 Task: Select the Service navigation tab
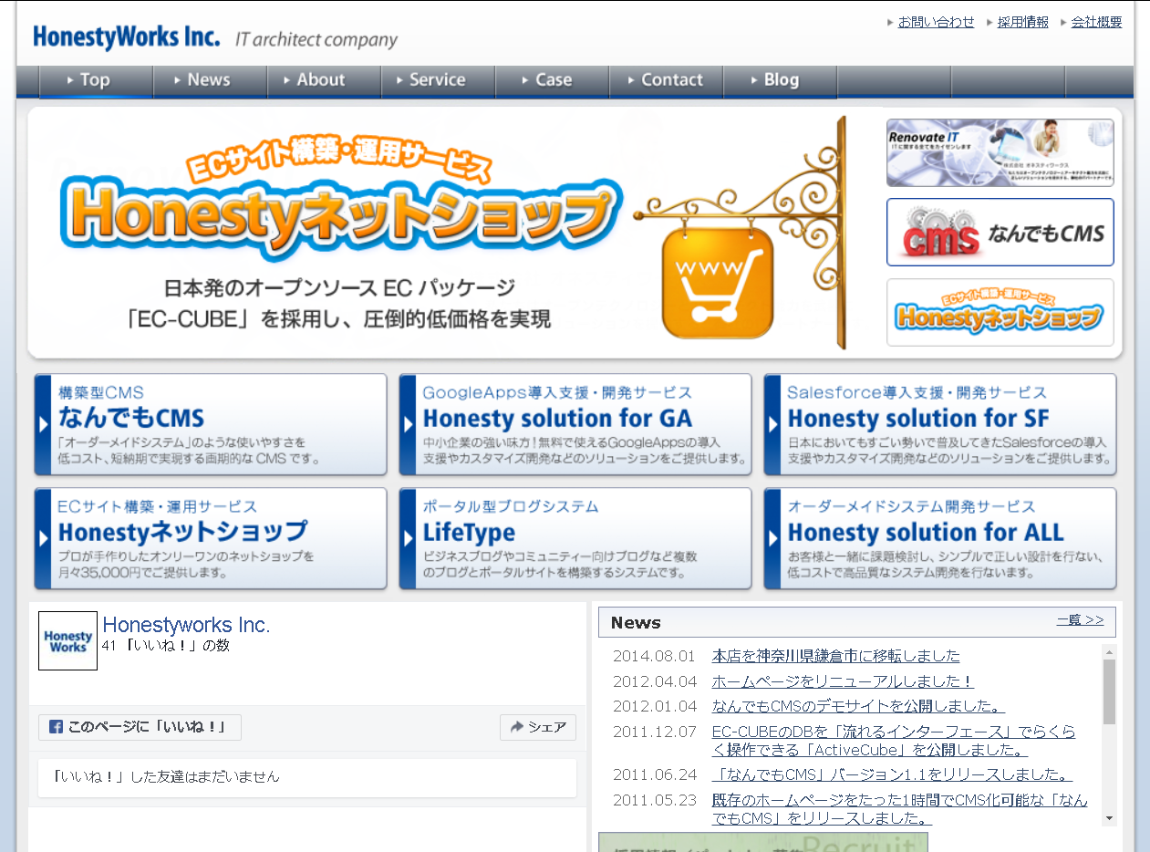pos(438,80)
